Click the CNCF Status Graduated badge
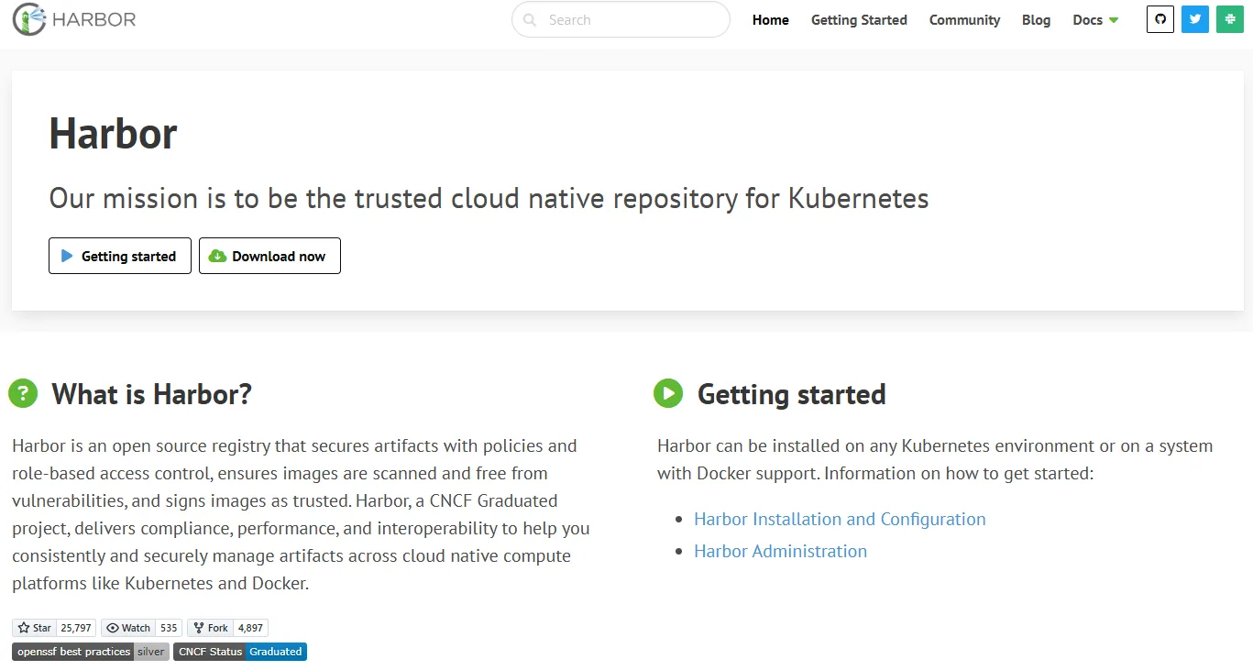The height and width of the screenshot is (670, 1253). [240, 652]
